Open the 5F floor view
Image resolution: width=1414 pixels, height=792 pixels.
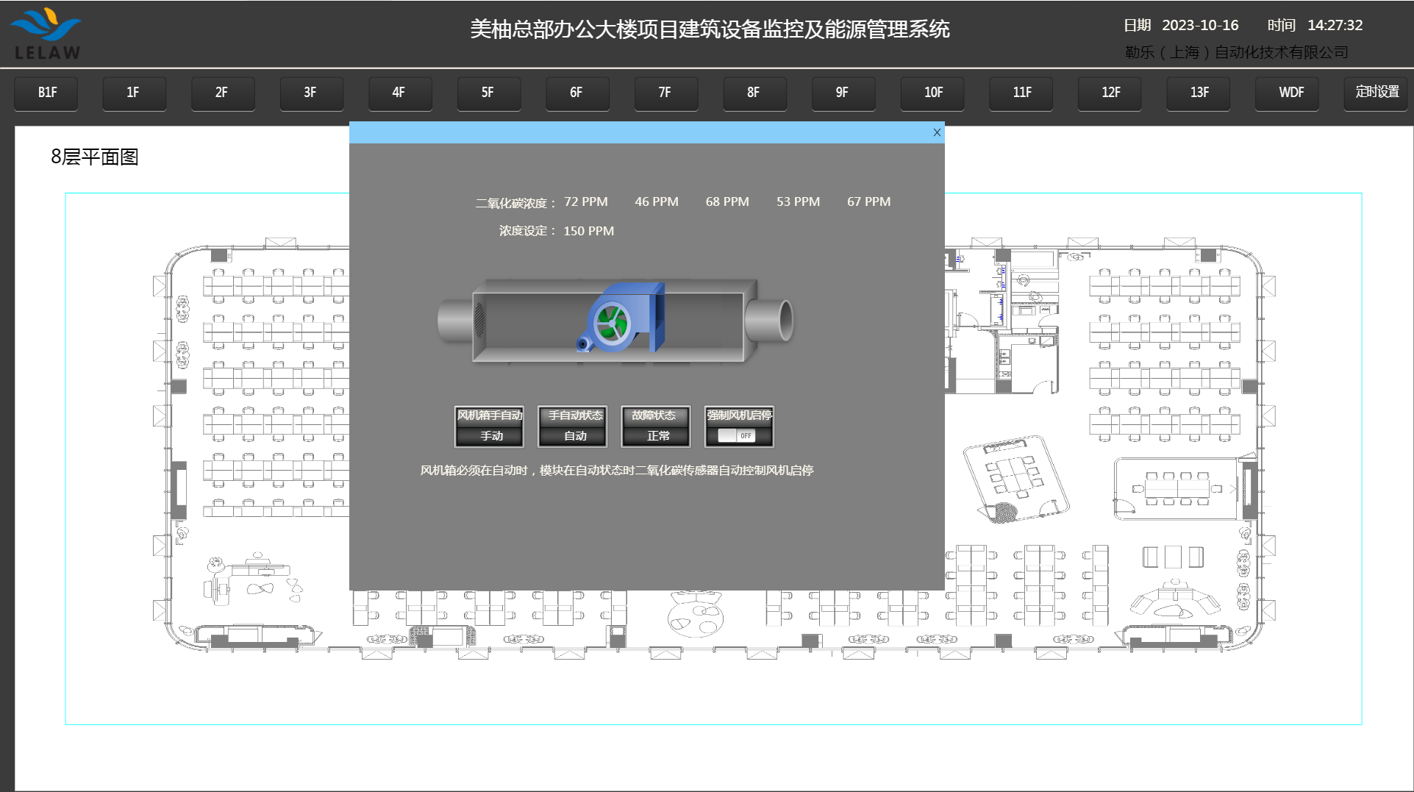pos(488,93)
